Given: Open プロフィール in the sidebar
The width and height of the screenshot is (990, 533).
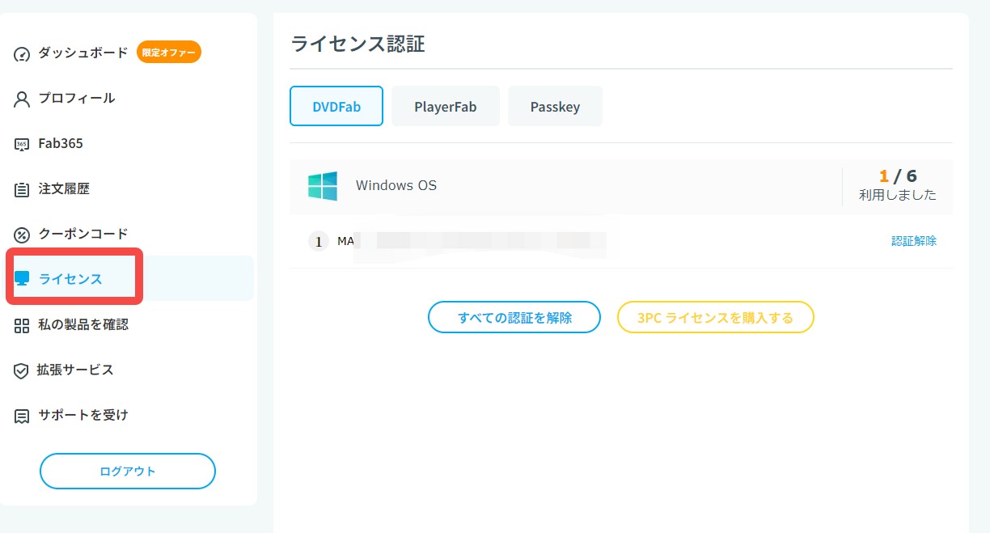Looking at the screenshot, I should click(77, 98).
